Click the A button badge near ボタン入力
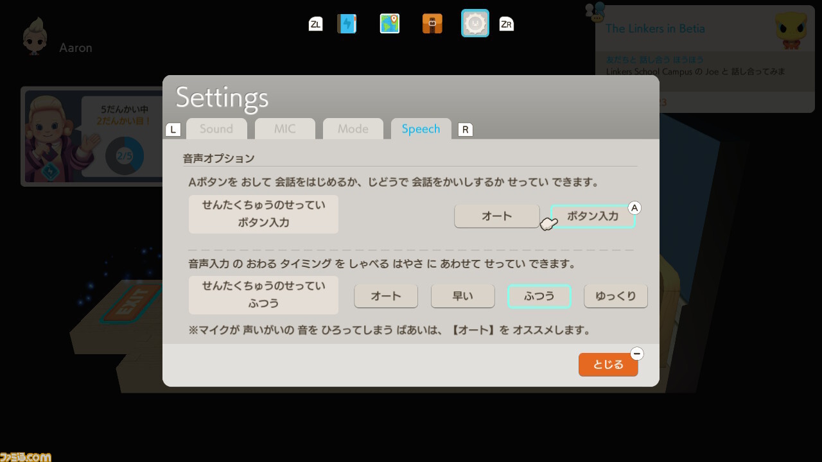Viewport: 822px width, 462px height. (x=634, y=208)
